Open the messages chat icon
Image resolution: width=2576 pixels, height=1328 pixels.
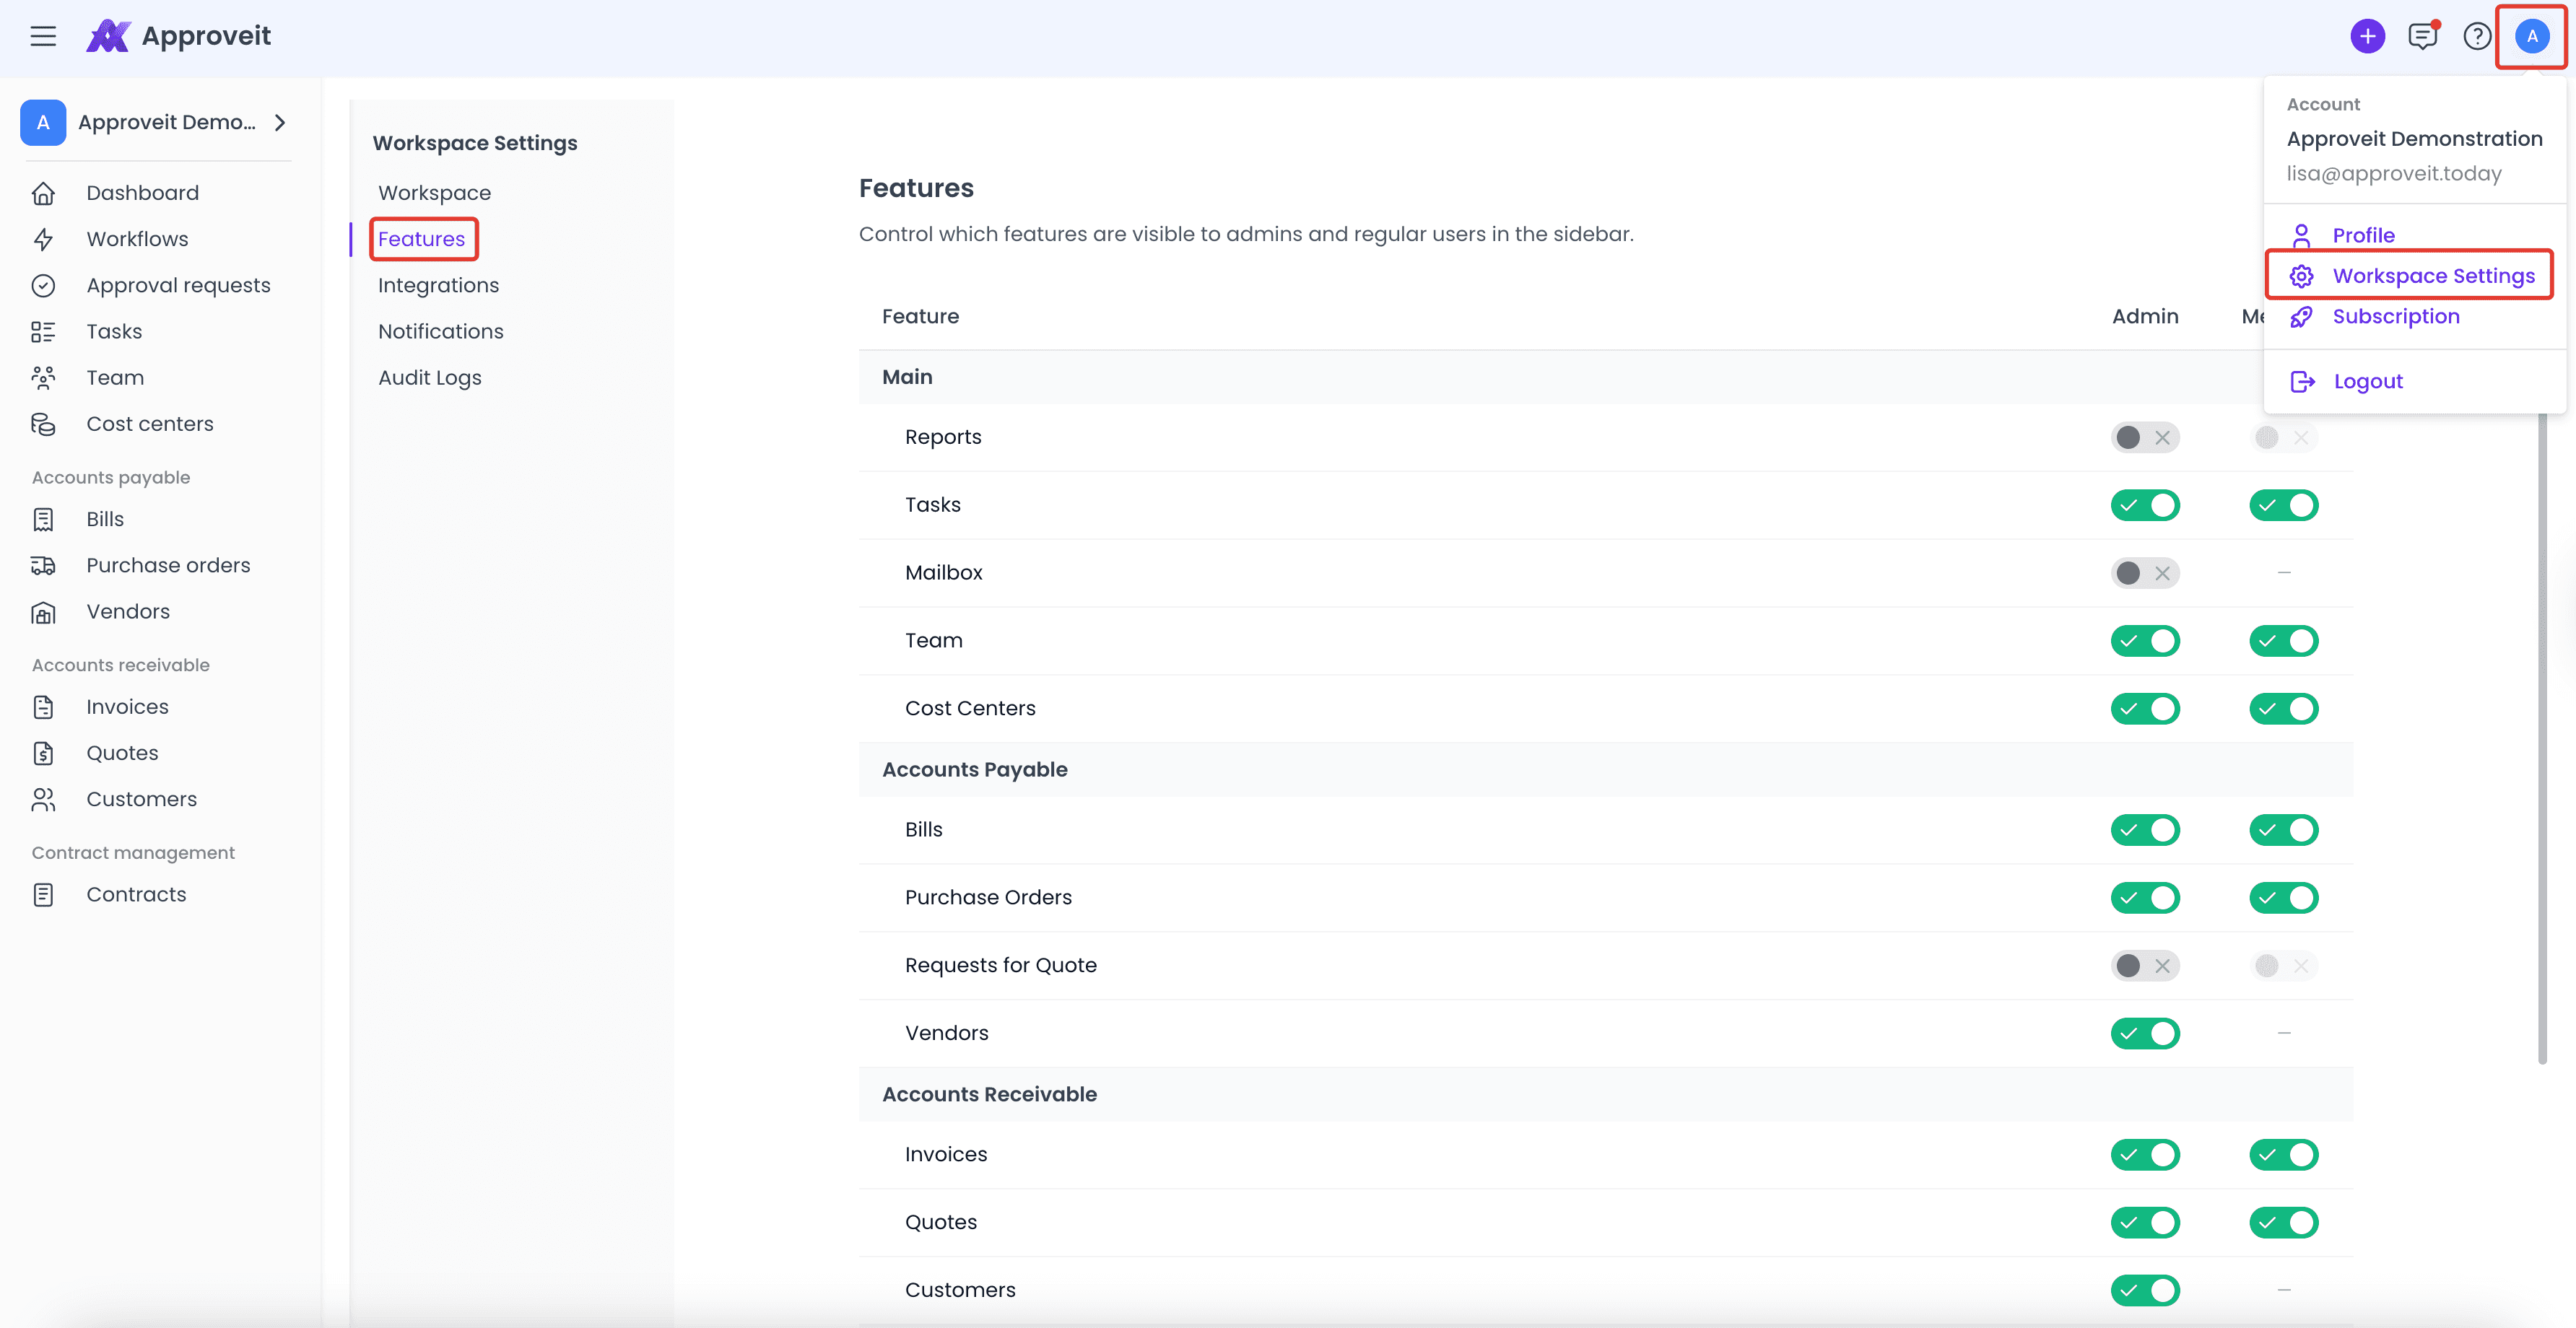2422,37
